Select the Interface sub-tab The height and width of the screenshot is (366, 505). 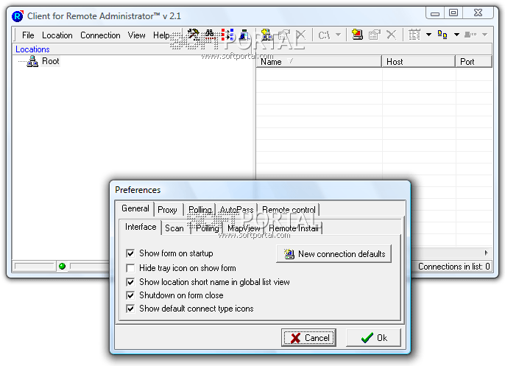(141, 227)
